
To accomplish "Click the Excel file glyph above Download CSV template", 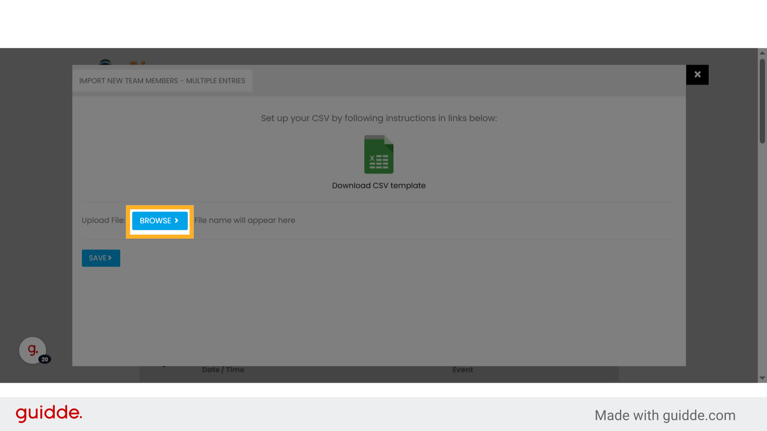I will pyautogui.click(x=378, y=154).
